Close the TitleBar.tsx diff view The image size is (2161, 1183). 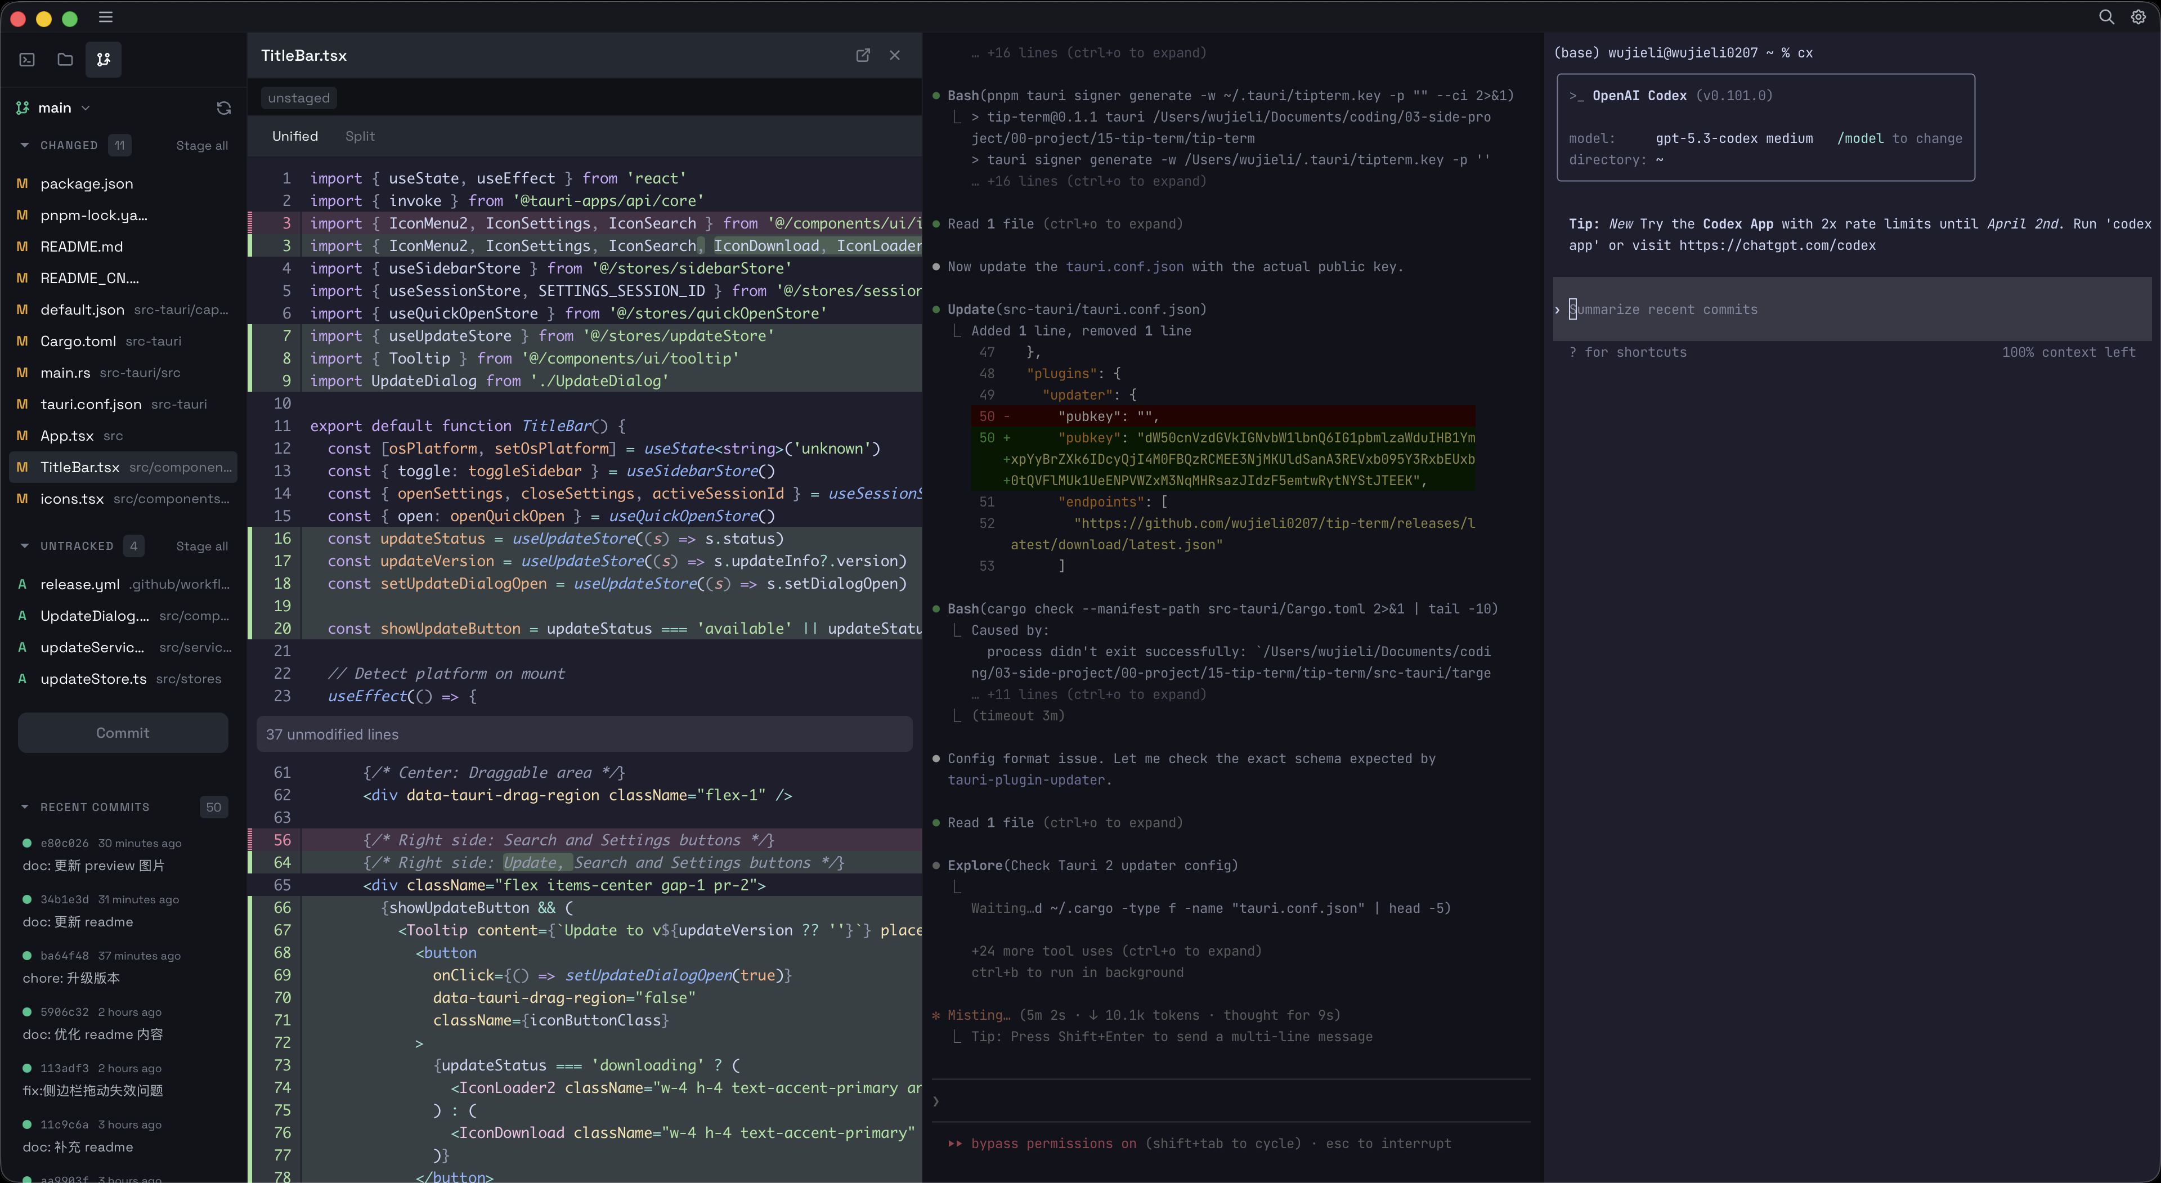pyautogui.click(x=894, y=55)
